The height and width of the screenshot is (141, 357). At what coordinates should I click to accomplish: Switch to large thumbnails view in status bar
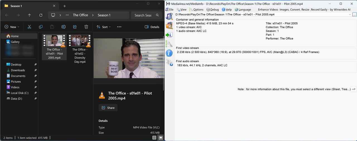coord(161,138)
